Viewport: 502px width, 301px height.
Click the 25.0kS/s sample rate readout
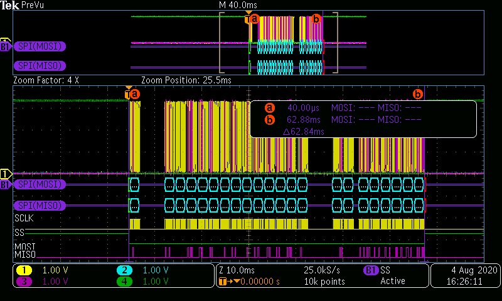(x=322, y=270)
